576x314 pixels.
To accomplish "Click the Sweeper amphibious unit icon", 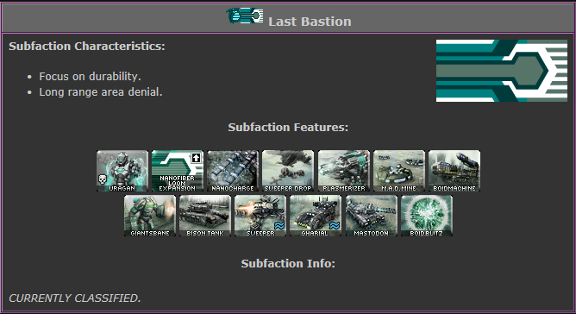I will pyautogui.click(x=260, y=216).
